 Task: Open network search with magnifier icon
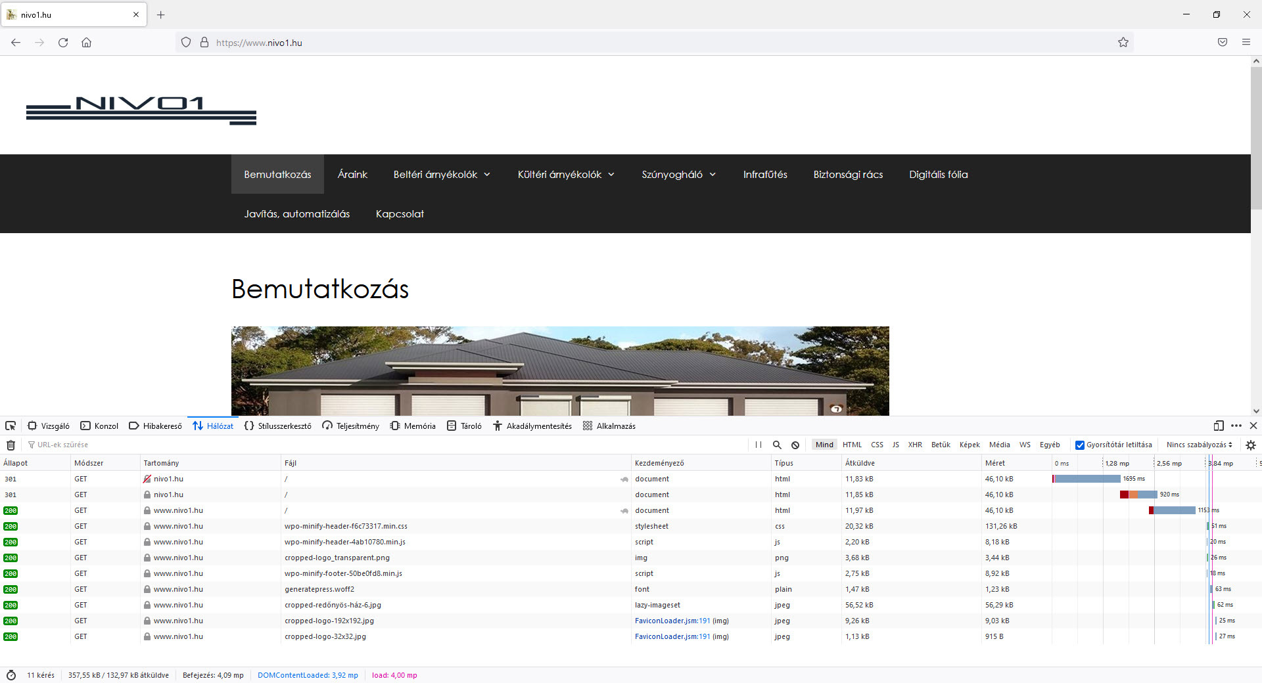pos(777,445)
